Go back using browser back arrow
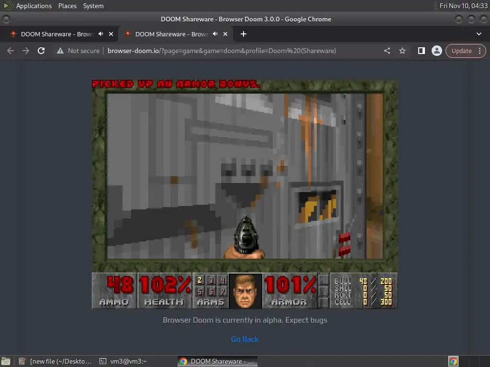Screen dimensions: 490x367 tap(11, 51)
